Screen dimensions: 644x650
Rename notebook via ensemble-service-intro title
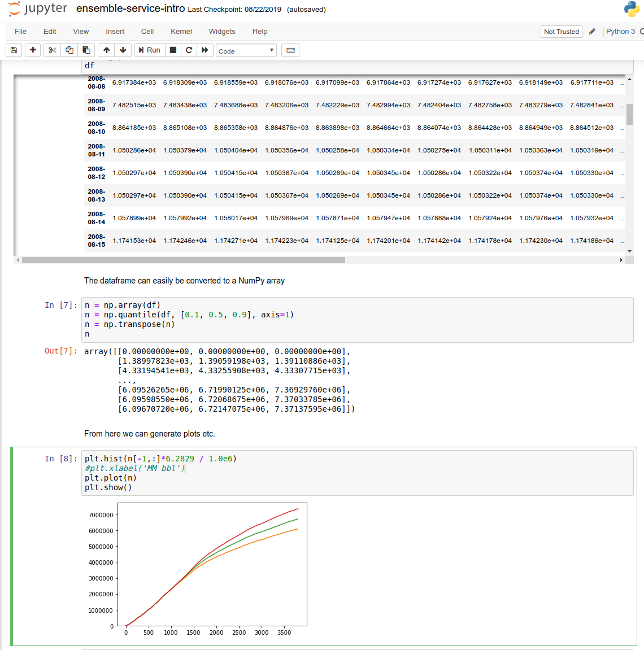pyautogui.click(x=130, y=9)
